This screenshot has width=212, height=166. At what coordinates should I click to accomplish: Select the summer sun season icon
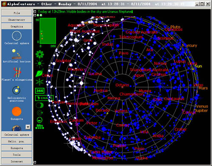[39, 63]
